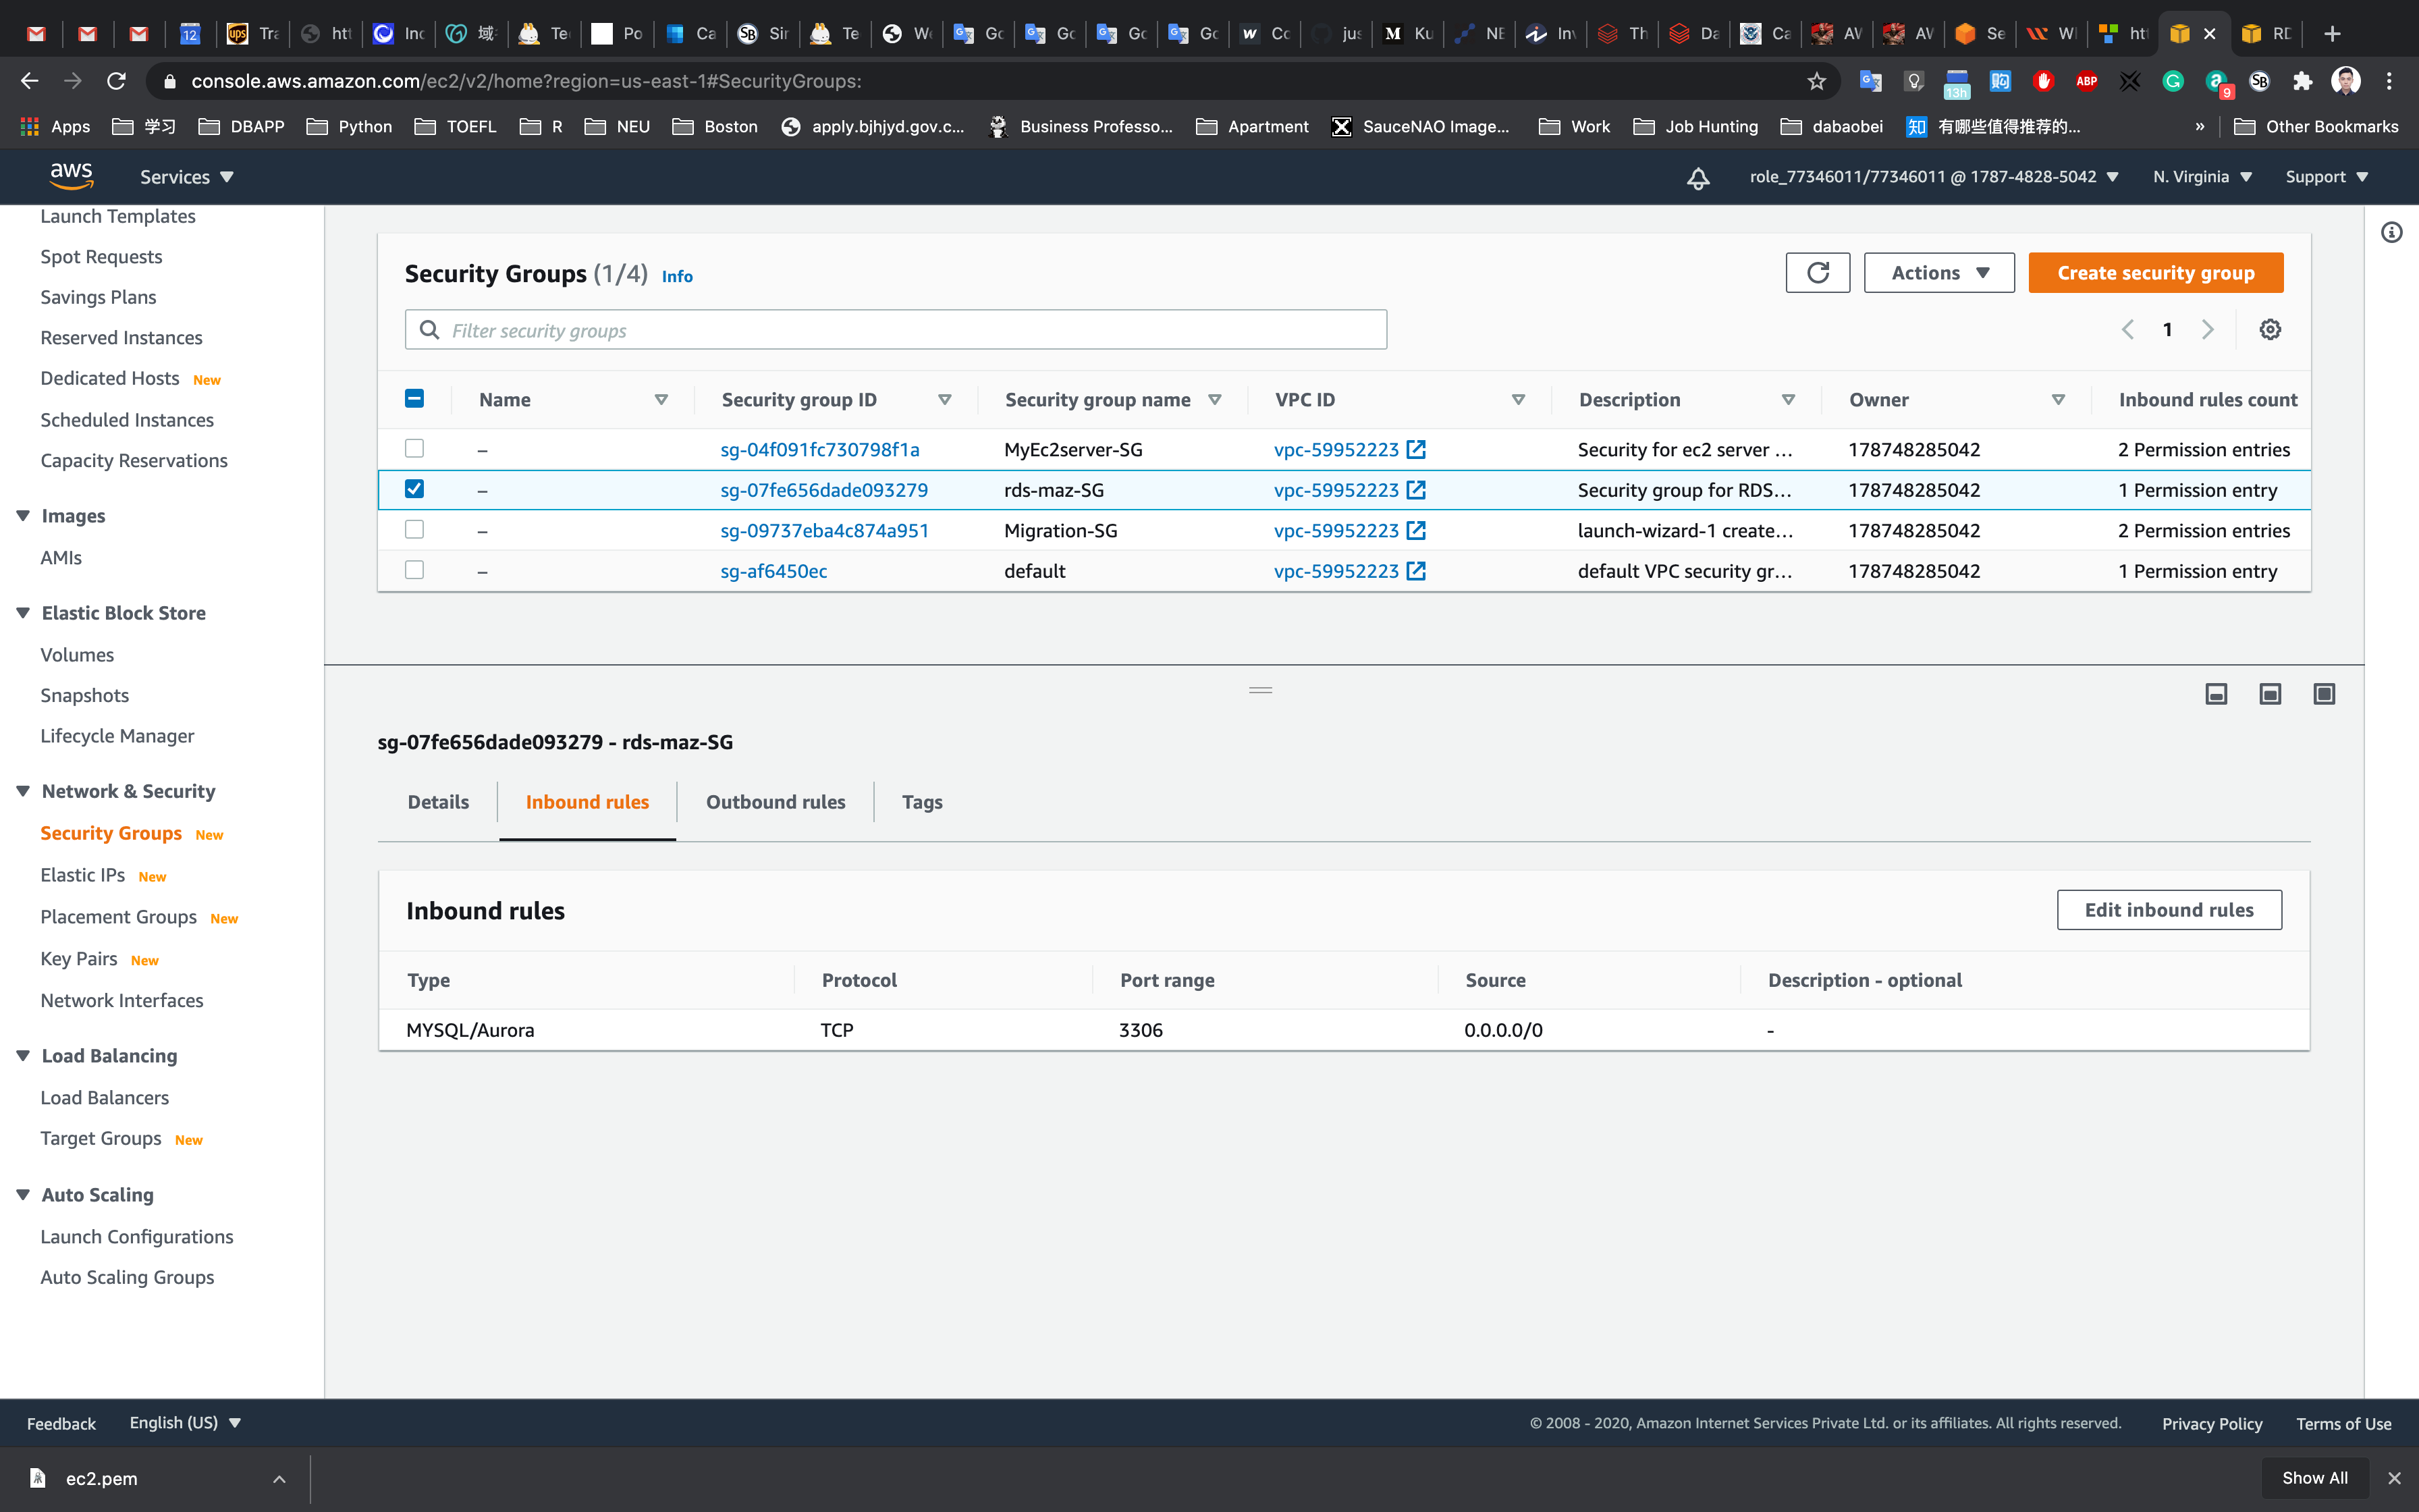The image size is (2419, 1512).
Task: Switch to the Outbound rules tab
Action: coord(775,802)
